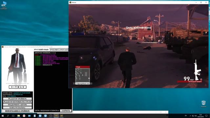
Task: Click [ВЕРСИЯ ТРЕЙНЕРА 1.13.2] header text
Action: (x=45, y=53)
